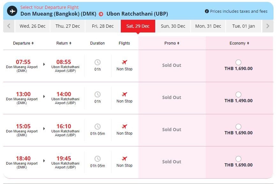This screenshot has height=184, width=277.
Task: Click the red plane icon for 07:55 flight
Action: (124, 62)
